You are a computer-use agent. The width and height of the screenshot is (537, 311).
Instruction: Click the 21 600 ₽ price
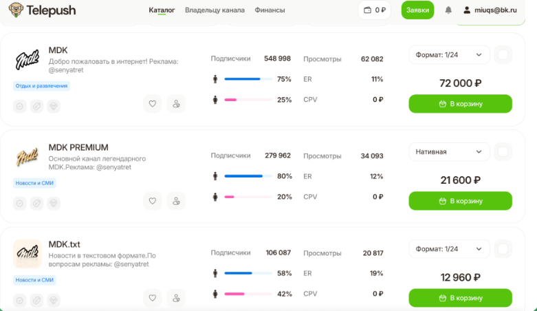click(x=460, y=180)
